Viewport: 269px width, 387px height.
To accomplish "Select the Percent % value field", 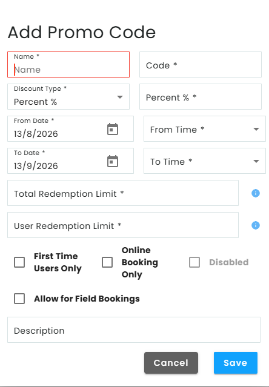I will 201,96.
